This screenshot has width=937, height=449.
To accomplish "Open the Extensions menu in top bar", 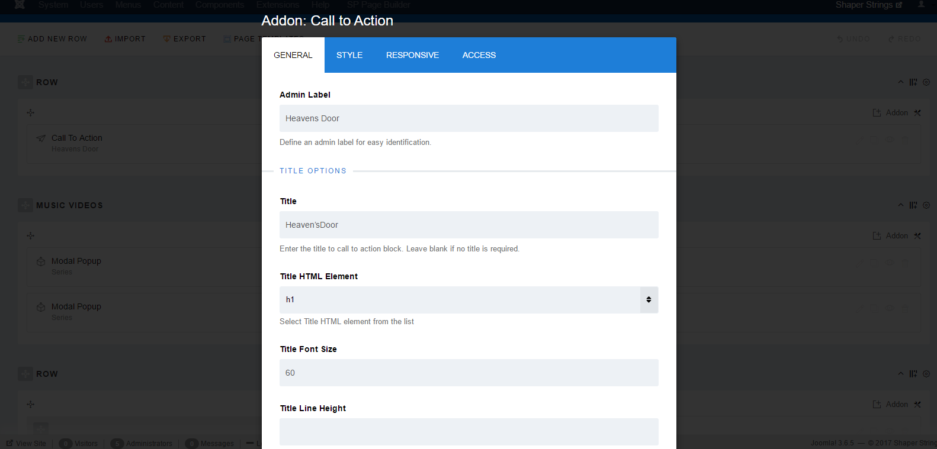I will coord(278,5).
